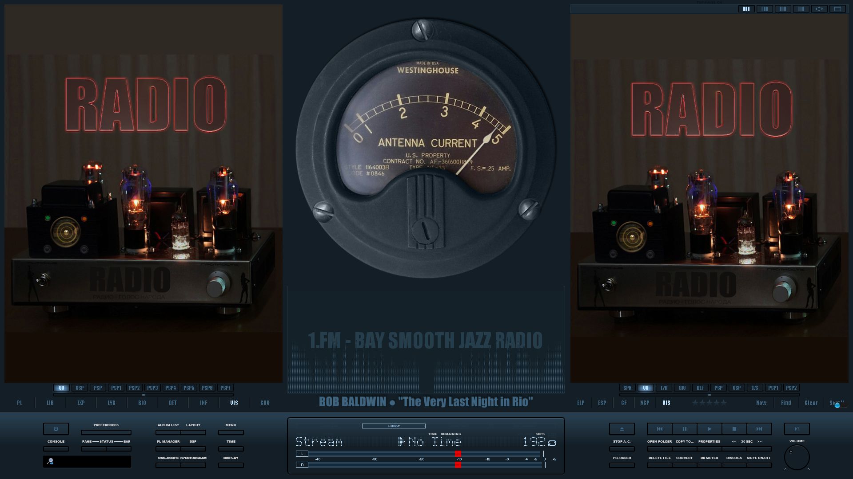Click the Find link
The height and width of the screenshot is (479, 853).
(786, 403)
